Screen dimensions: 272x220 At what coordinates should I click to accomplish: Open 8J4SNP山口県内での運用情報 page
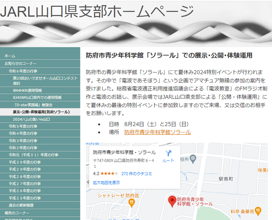pyautogui.click(x=40, y=97)
